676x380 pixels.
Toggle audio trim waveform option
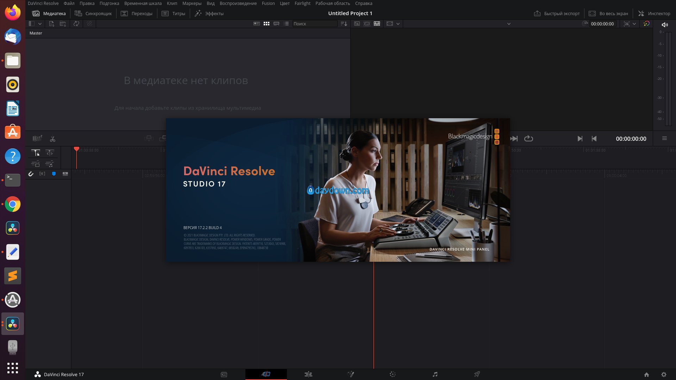coord(42,174)
